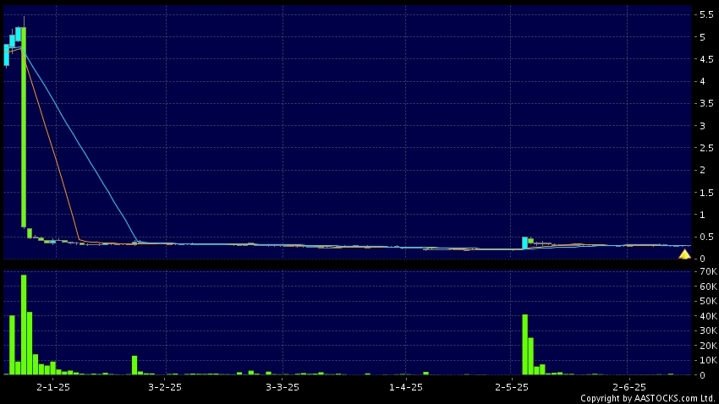Click the 1-4-25 date label

(406, 387)
